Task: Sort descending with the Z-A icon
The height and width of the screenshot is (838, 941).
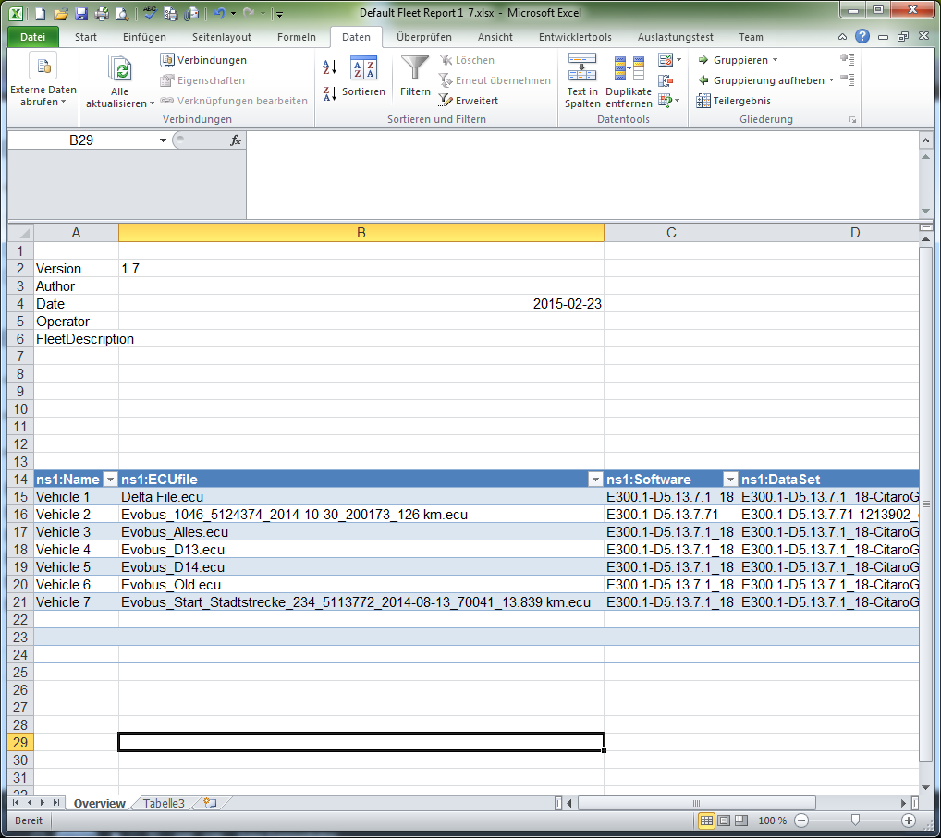Action: [x=329, y=93]
